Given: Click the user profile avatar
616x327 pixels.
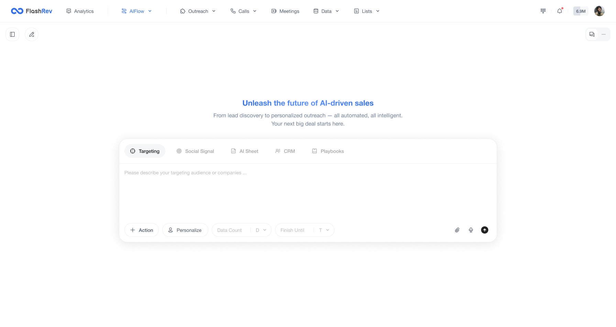Looking at the screenshot, I should click(x=599, y=11).
